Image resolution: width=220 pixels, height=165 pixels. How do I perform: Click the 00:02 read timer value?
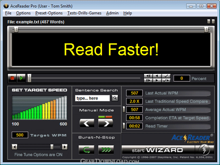point(134,126)
